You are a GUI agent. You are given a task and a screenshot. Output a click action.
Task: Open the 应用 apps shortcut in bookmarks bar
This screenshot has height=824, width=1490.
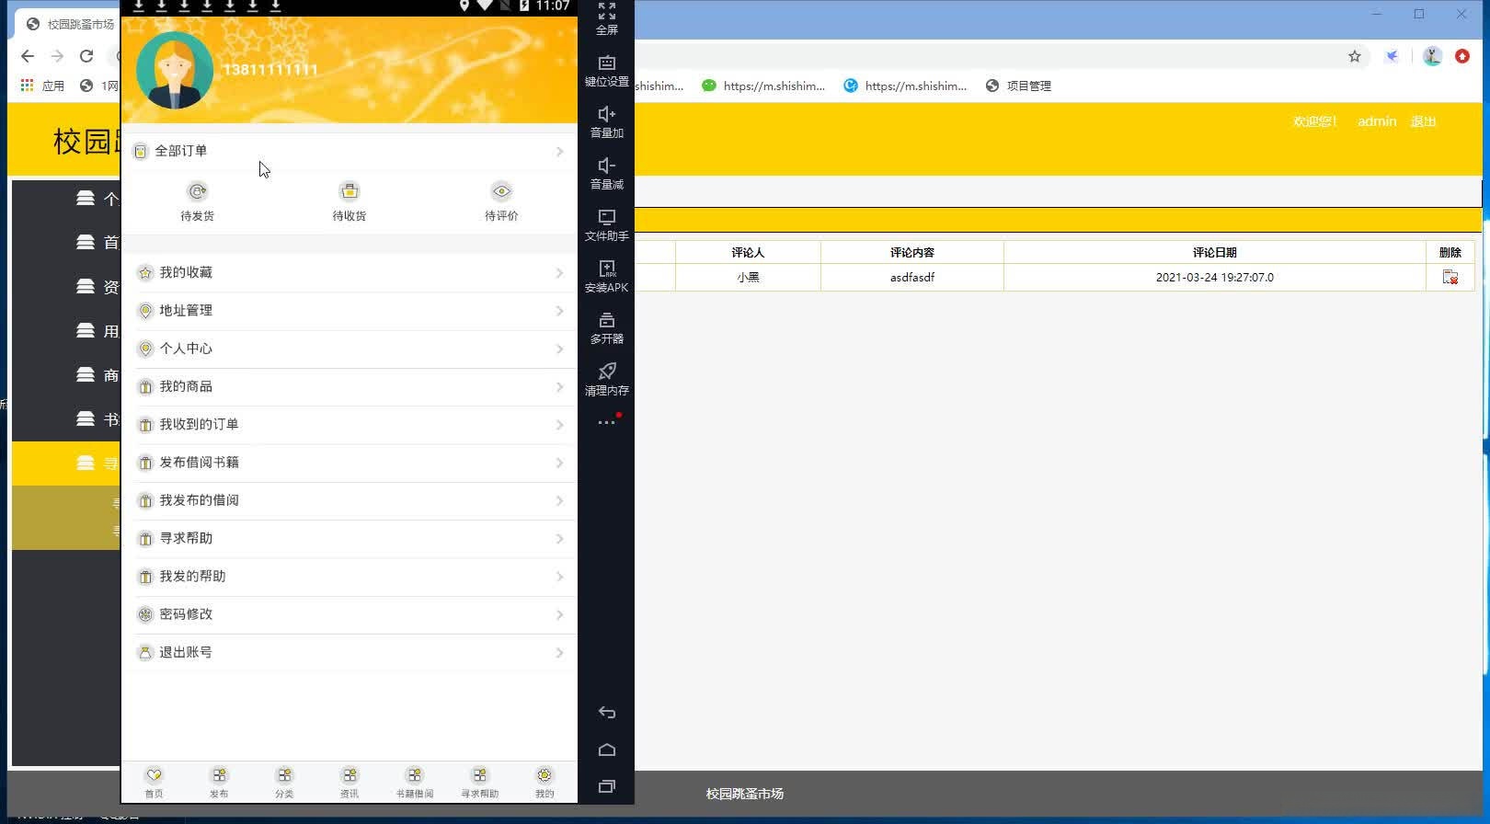(x=42, y=86)
